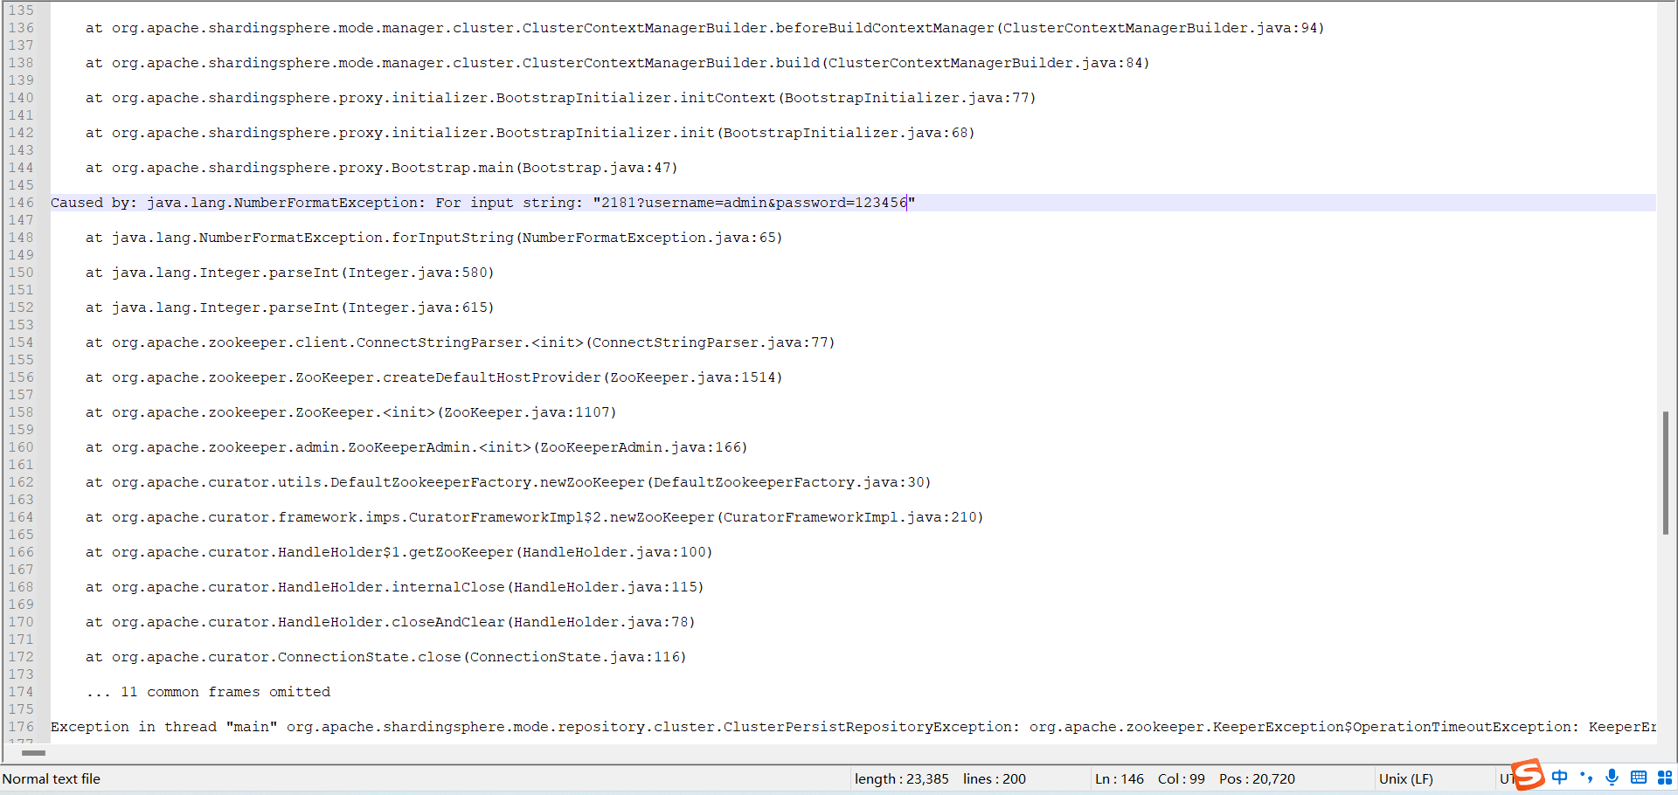Click line number 176 in the margin

[x=21, y=727]
